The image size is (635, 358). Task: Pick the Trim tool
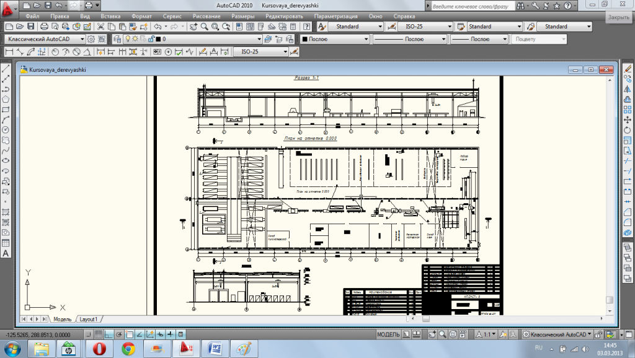click(x=628, y=161)
